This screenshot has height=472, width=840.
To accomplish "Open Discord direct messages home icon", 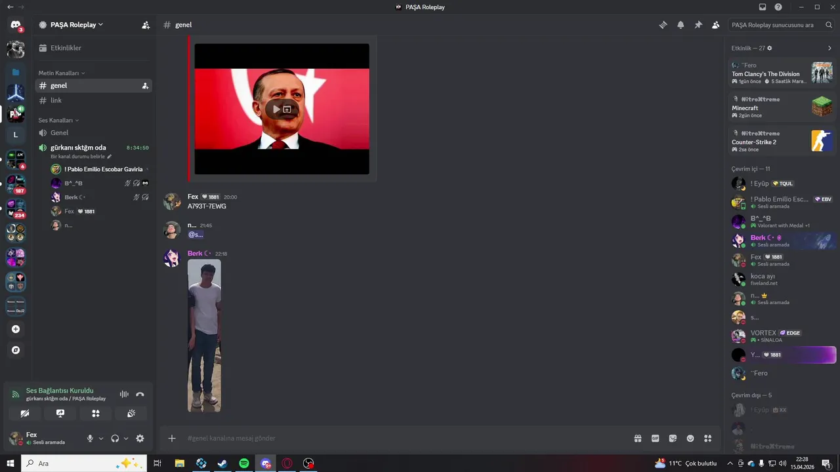I will pos(16,25).
